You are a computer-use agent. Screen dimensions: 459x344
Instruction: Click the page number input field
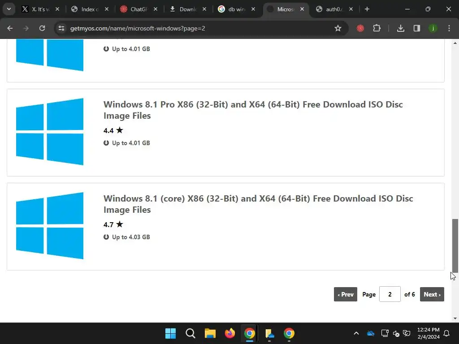point(390,294)
